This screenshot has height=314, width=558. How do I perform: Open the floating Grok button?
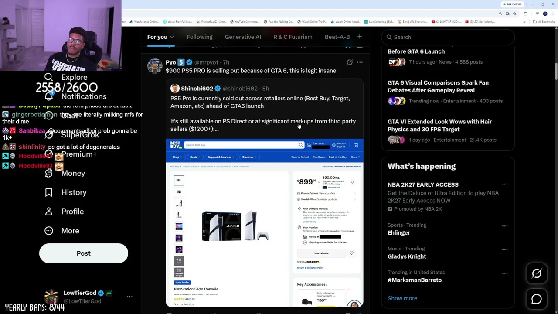537,273
